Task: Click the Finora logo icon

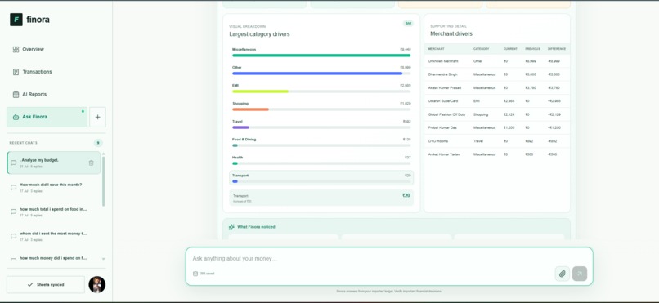Action: (16, 20)
